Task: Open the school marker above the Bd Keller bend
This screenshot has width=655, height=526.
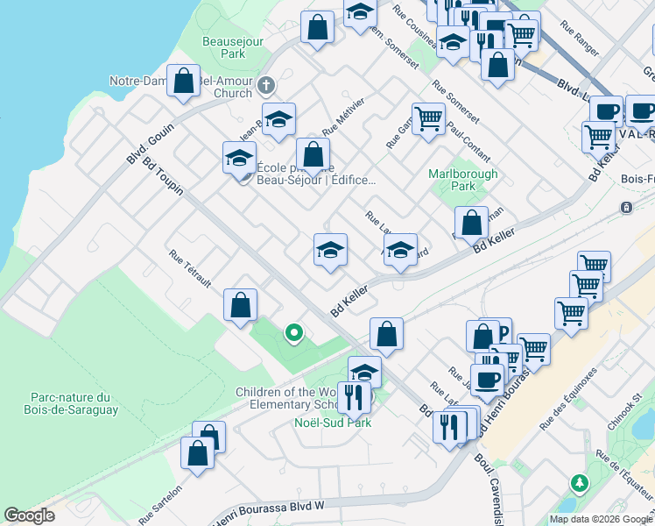Action: [400, 251]
